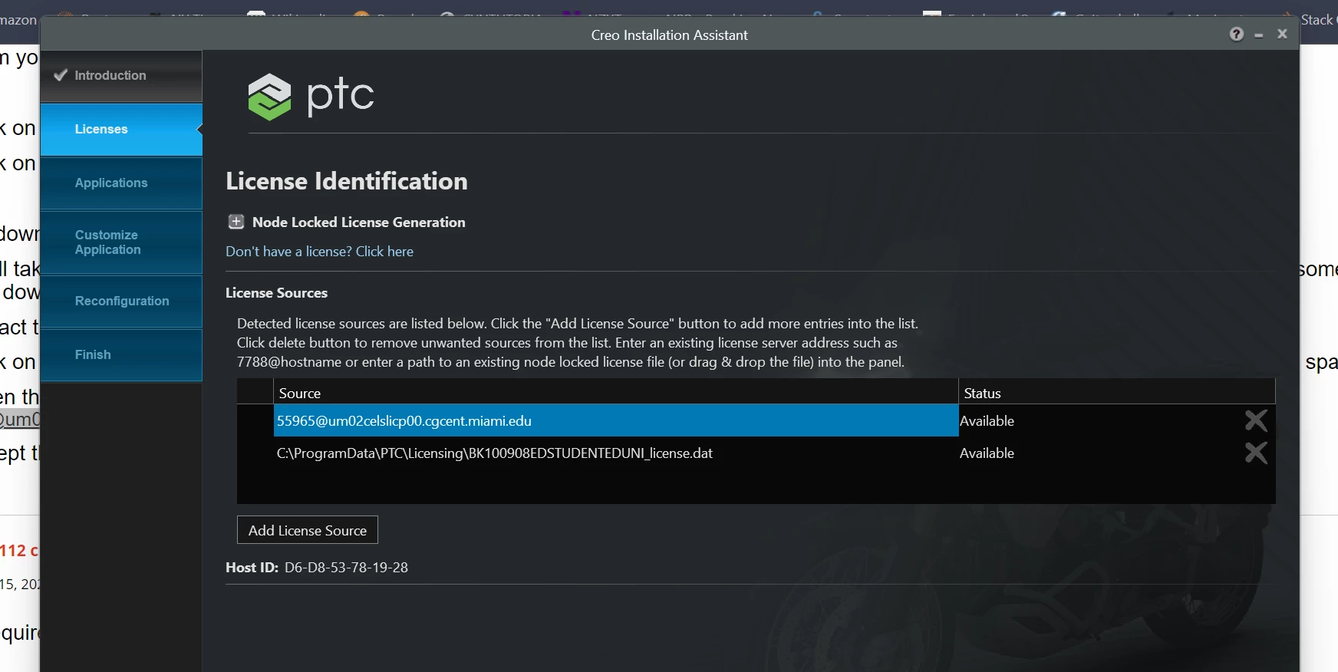Delete the BK100908EDSTUDENTEDUNI license.dat source
The height and width of the screenshot is (672, 1338).
tap(1256, 453)
